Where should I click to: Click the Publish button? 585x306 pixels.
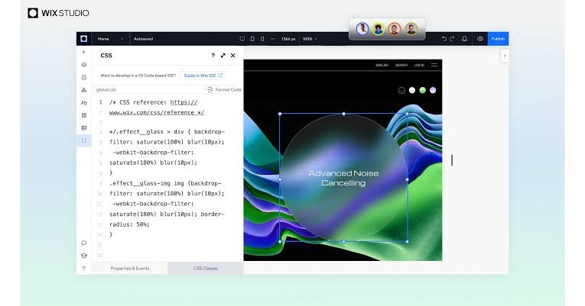pyautogui.click(x=498, y=39)
